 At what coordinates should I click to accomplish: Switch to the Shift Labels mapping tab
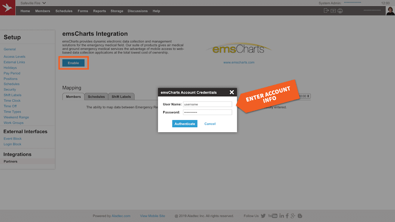click(121, 97)
